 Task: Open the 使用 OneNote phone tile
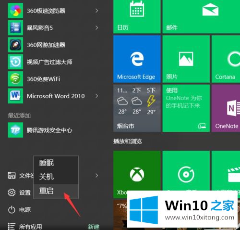tap(186, 108)
